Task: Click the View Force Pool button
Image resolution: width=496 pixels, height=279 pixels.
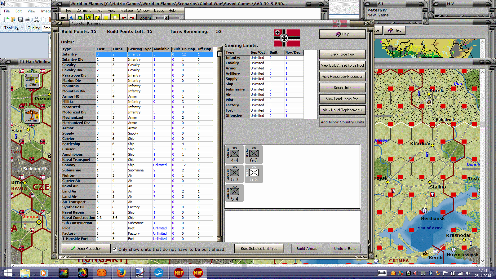Action: (342, 54)
